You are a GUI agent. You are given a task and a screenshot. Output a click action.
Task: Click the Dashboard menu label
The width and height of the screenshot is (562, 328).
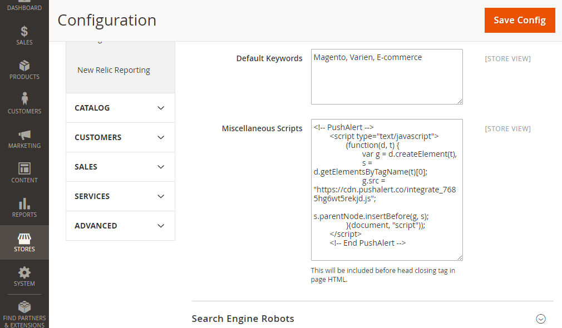[24, 8]
